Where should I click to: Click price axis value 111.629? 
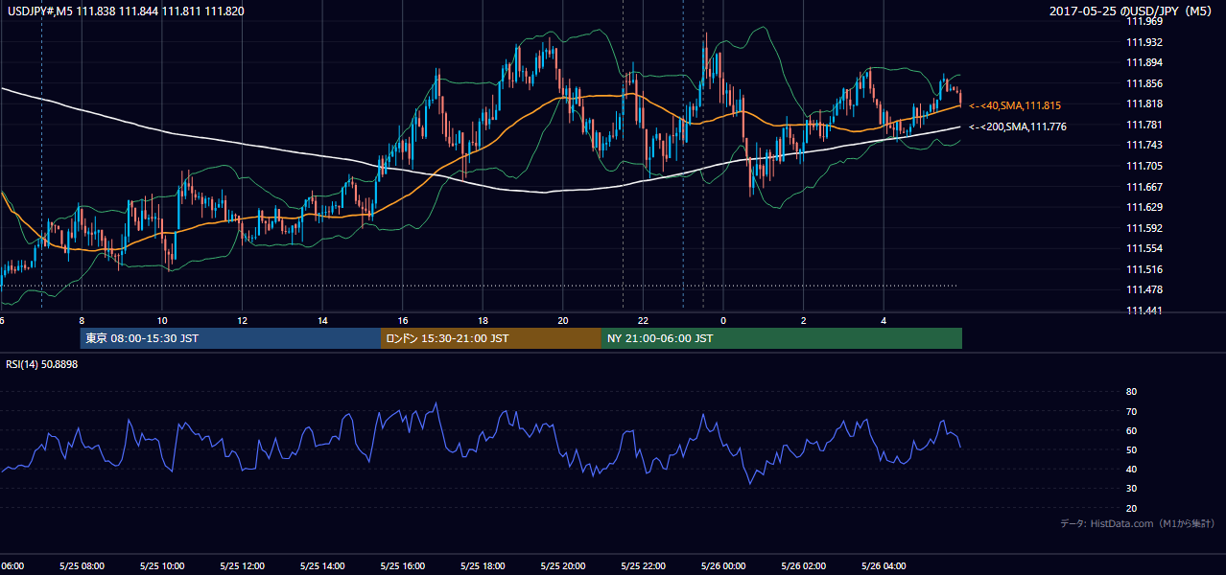[1145, 207]
